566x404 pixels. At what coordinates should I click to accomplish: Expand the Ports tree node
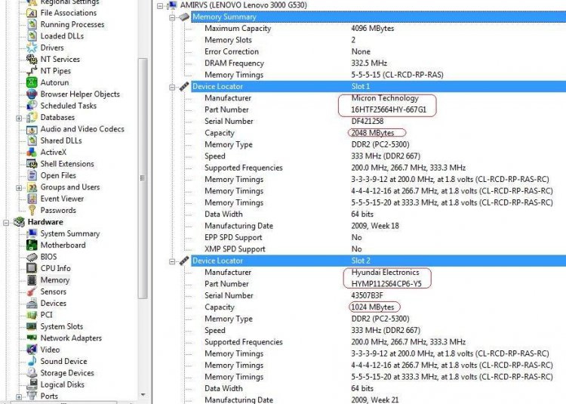click(19, 396)
